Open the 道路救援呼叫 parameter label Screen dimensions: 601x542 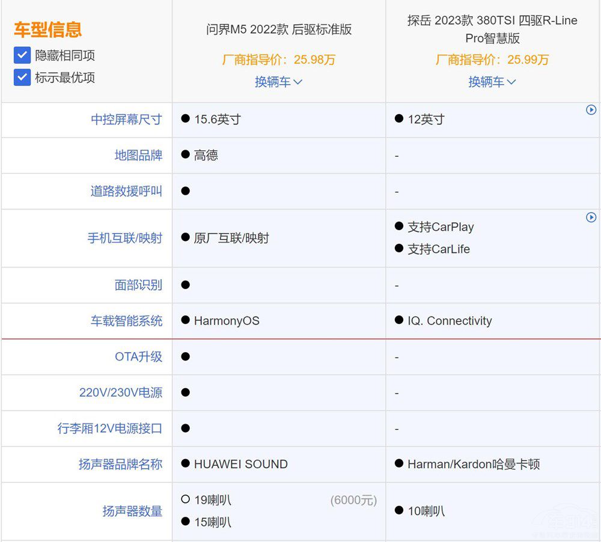(126, 191)
